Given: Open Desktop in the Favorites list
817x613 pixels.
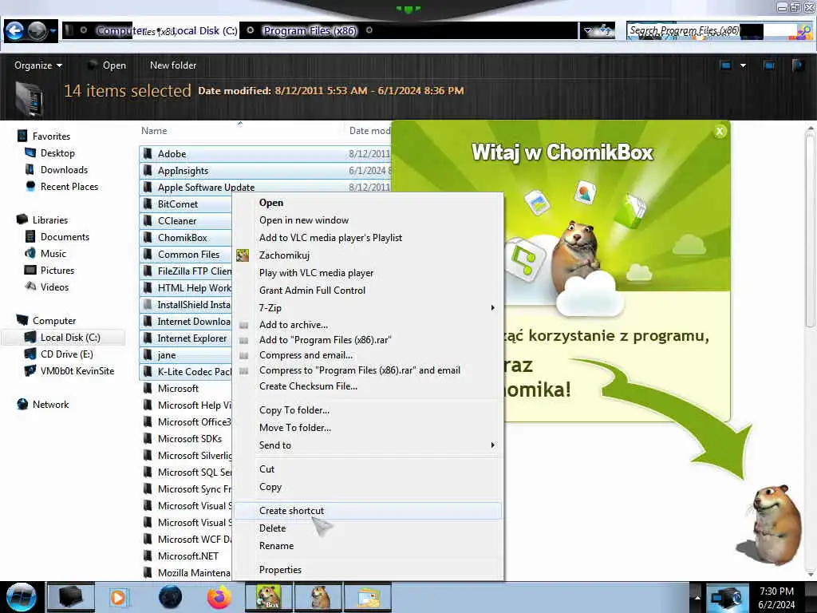Looking at the screenshot, I should [57, 152].
